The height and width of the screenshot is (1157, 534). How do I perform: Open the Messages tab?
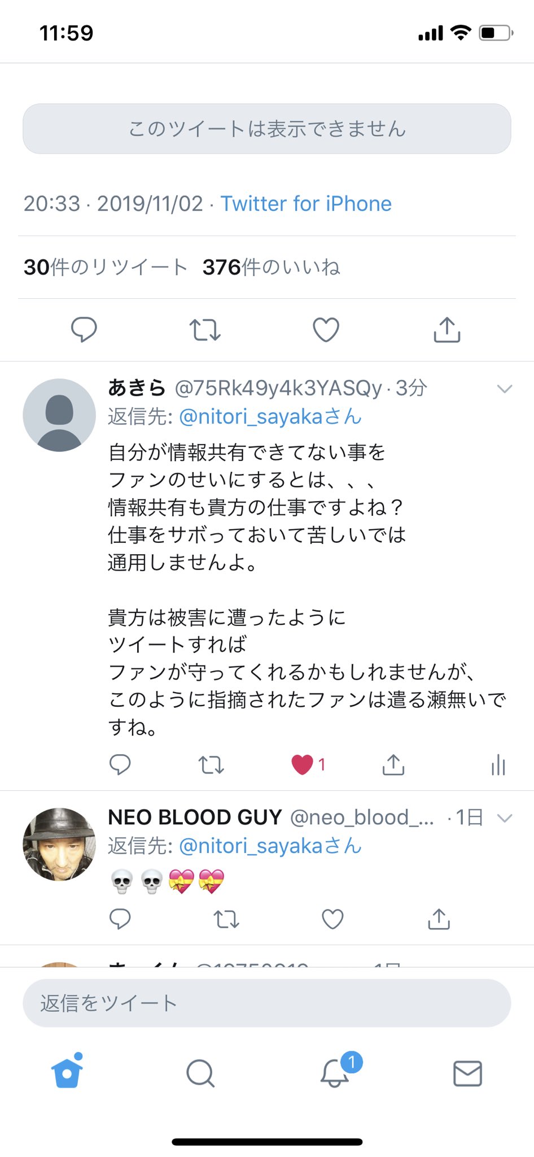coord(468,1073)
